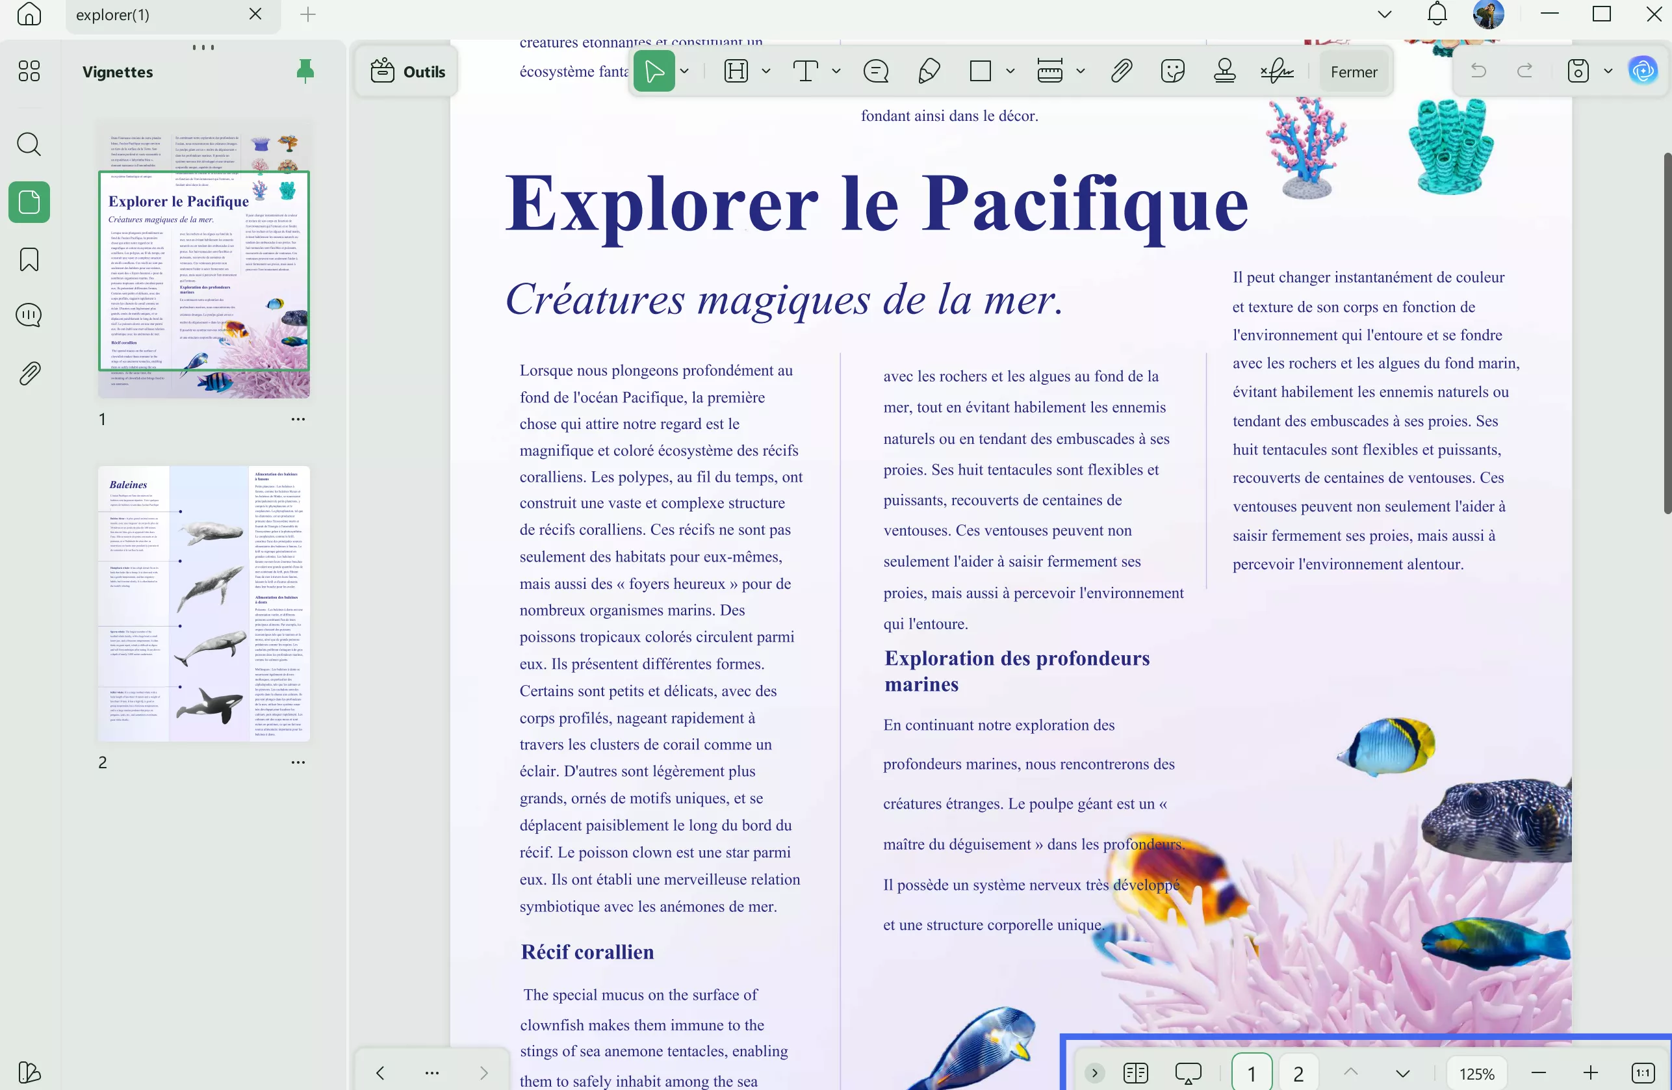
Task: Open the shapes tool dropdown
Action: [x=1011, y=71]
